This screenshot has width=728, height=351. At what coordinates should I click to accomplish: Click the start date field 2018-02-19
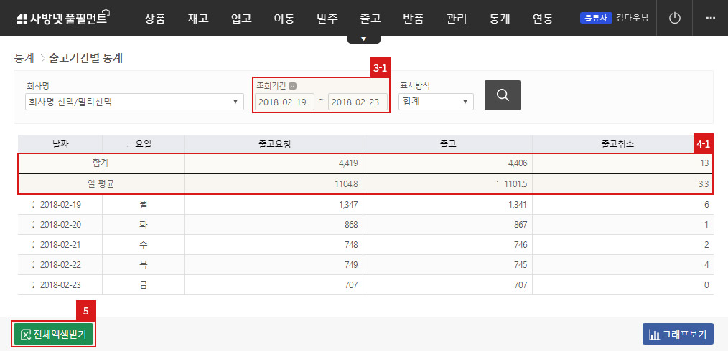click(284, 102)
